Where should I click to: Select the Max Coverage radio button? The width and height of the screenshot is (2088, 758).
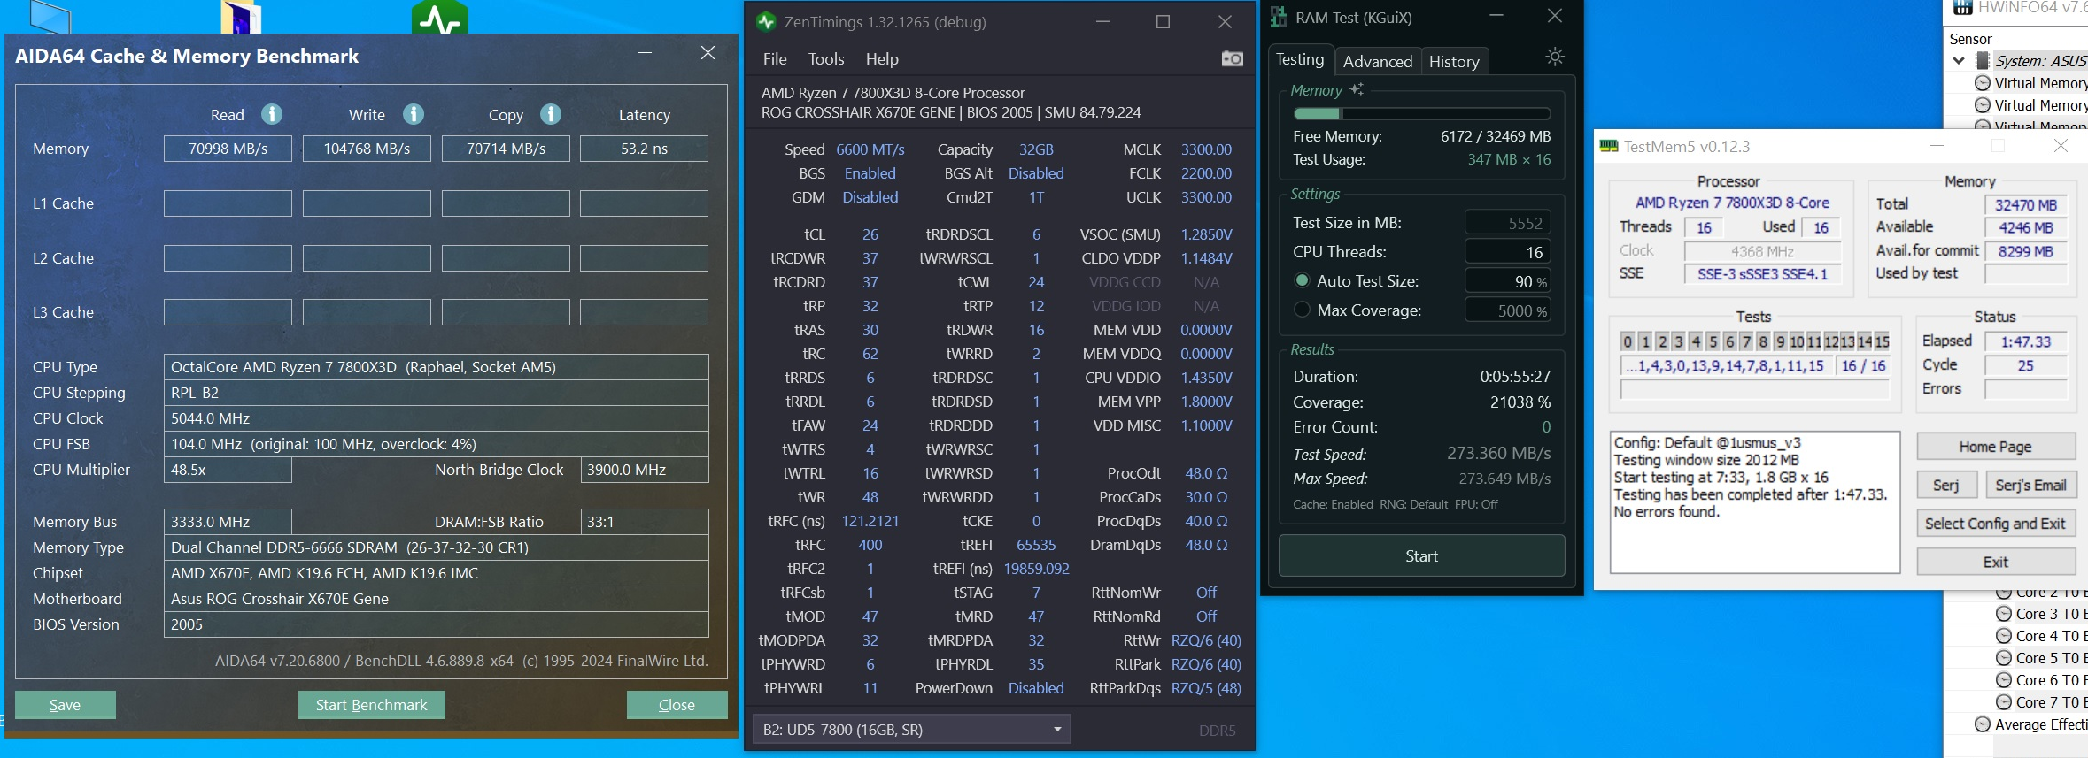coord(1302,310)
